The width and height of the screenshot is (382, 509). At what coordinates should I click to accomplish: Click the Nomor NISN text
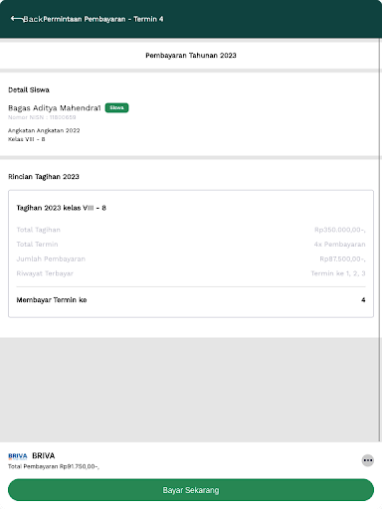[x=42, y=117]
